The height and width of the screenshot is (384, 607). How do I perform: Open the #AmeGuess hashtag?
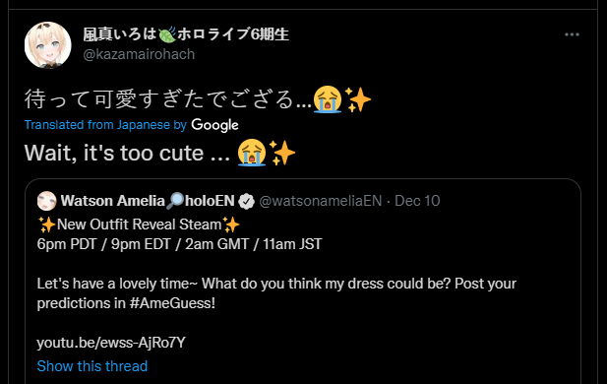(x=172, y=303)
